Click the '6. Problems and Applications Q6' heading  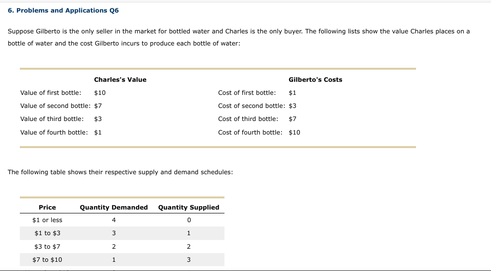pyautogui.click(x=63, y=10)
